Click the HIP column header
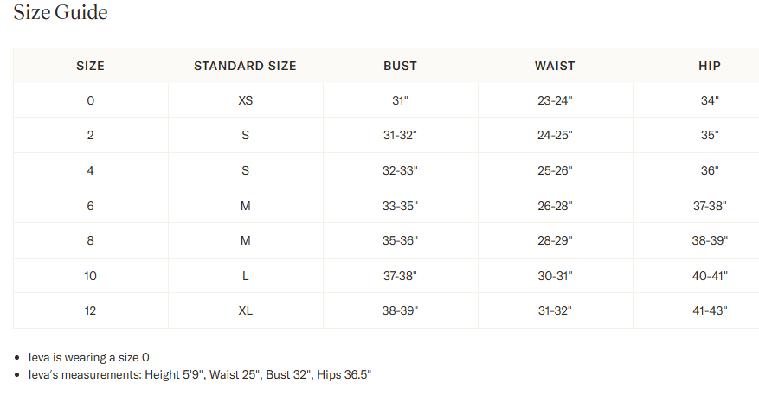The image size is (759, 415). [x=710, y=66]
